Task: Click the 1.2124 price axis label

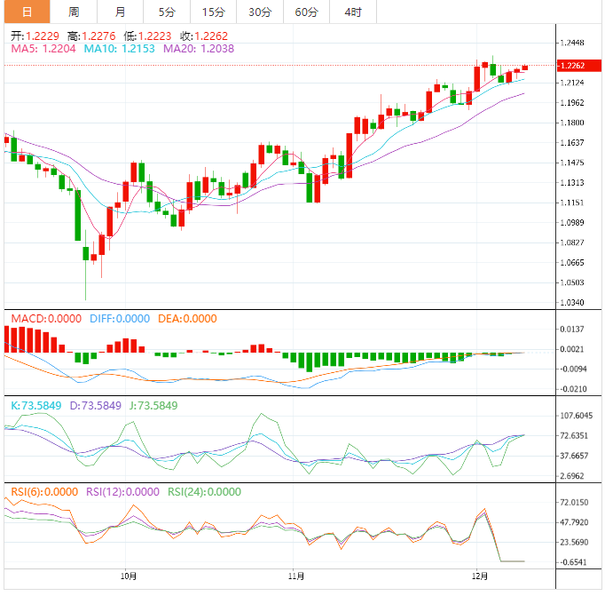Action: [572, 83]
